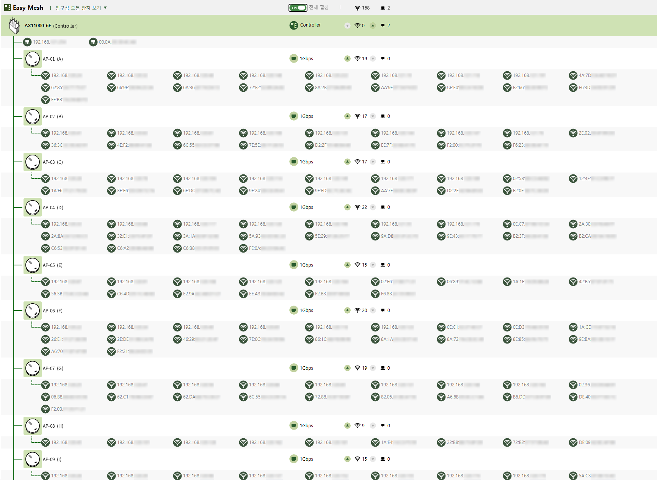Screen dimensions: 657x480
Task: Click the AP-09 (I) access point icon
Action: 33,459
